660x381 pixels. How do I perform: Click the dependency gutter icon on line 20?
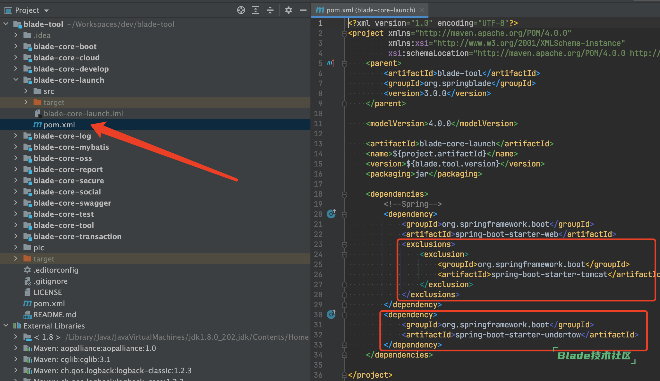click(331, 214)
